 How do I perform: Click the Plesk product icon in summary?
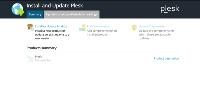(30, 58)
